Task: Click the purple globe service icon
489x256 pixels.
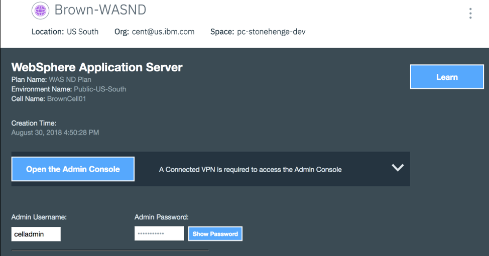Action: (40, 10)
